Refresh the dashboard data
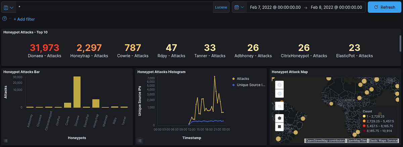 pos(384,7)
